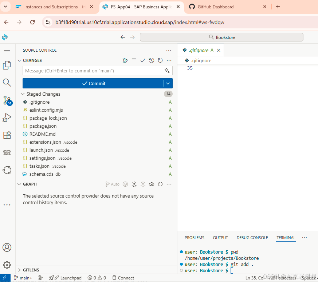Click the main+ branch in status bar
Viewport: 318px width, 282px height.
pos(23,278)
